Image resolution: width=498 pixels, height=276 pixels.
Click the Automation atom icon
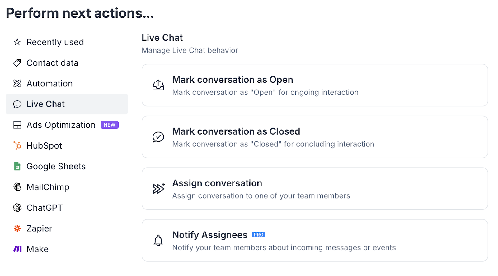[17, 84]
